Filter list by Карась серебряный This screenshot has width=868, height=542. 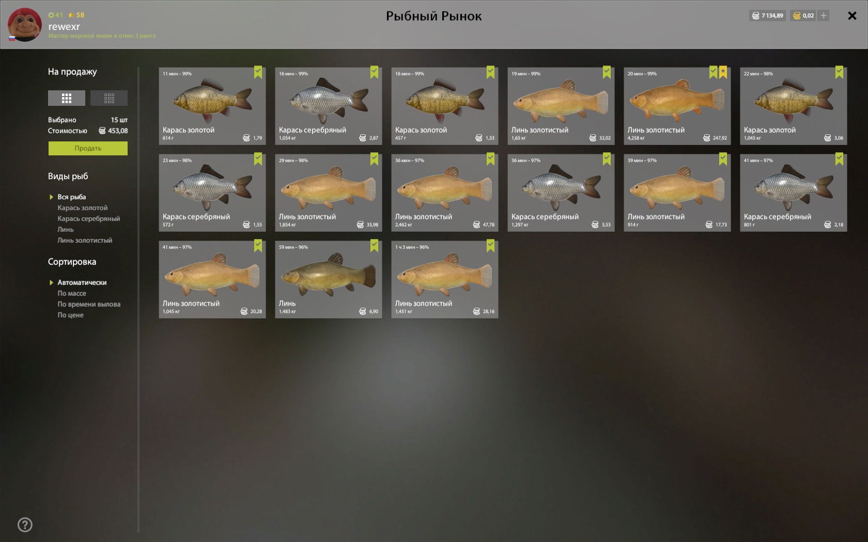(x=89, y=219)
